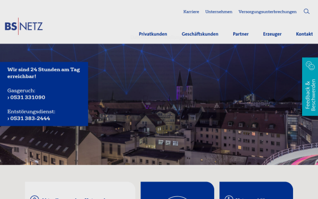
Task: Open the Unternehmen link
Action: coord(218,12)
